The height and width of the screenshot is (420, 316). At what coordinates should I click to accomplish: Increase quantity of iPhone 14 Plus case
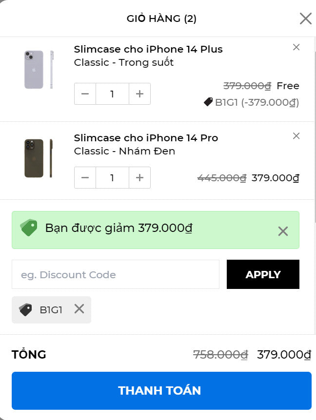point(139,94)
